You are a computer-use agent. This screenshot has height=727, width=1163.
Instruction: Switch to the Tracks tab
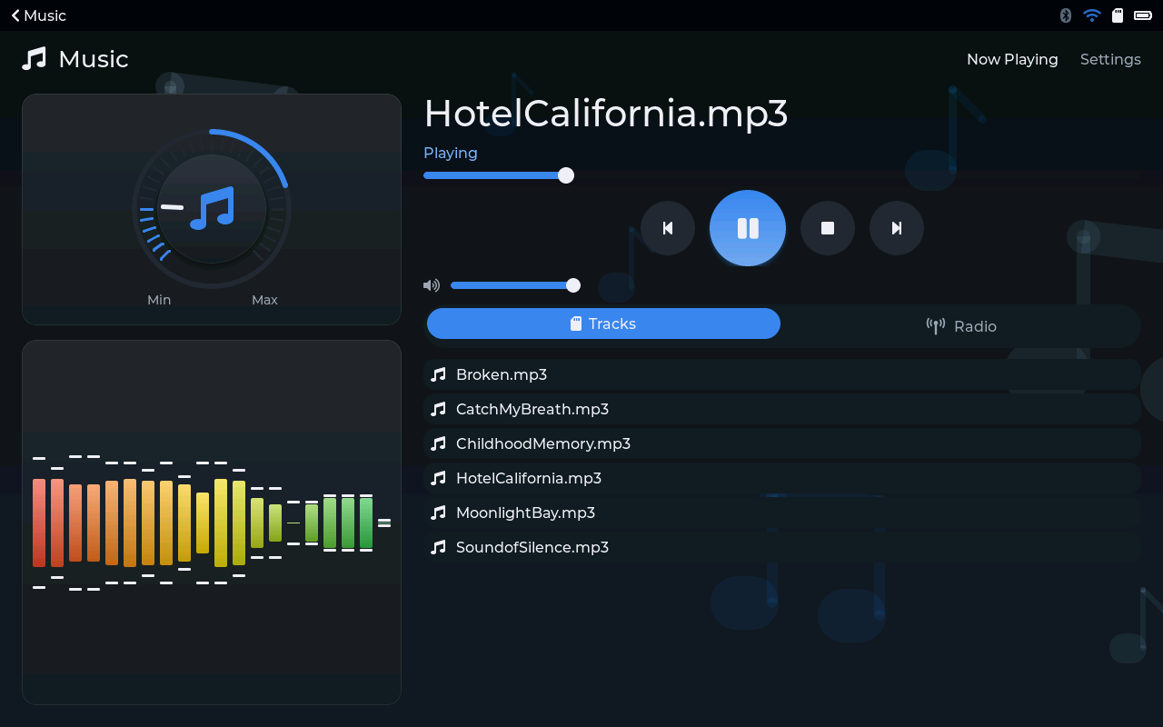click(x=603, y=324)
